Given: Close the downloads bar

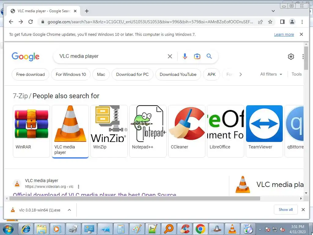Looking at the screenshot, I should (303, 210).
